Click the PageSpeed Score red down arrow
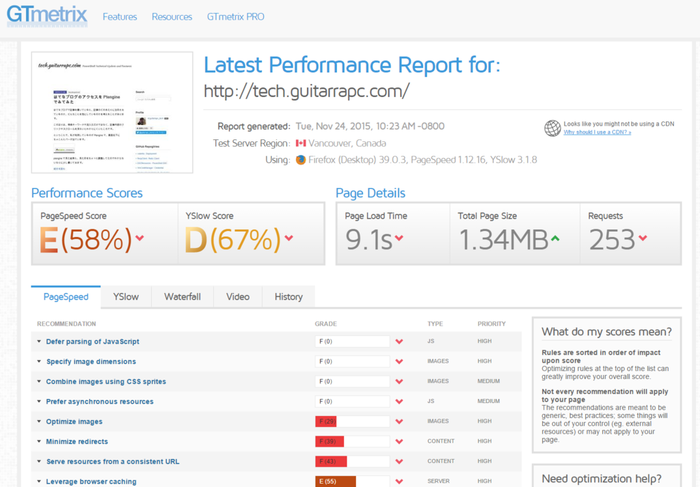This screenshot has width=700, height=487. (x=139, y=238)
